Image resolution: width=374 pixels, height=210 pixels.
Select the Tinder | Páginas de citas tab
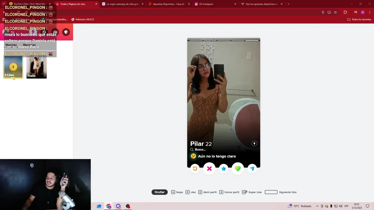pyautogui.click(x=76, y=4)
